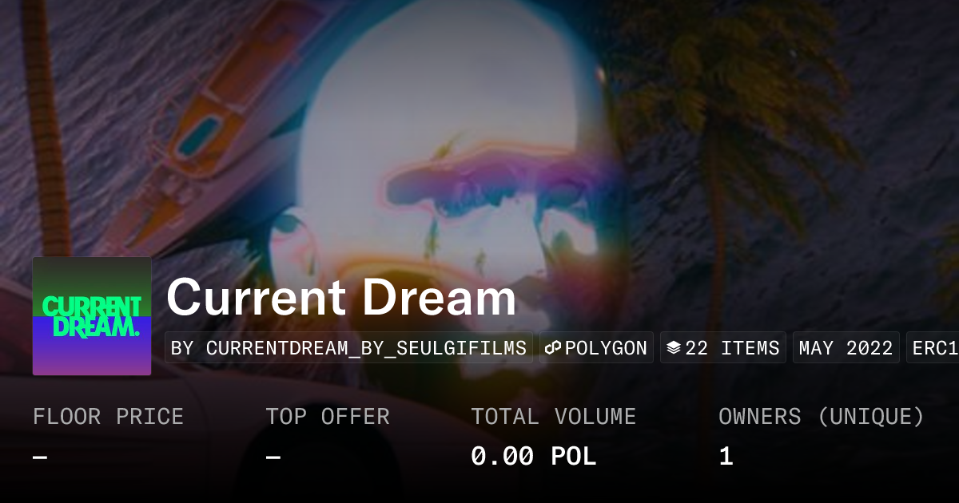The width and height of the screenshot is (959, 503).
Task: Click the MAY 2022 creation date badge
Action: 846,348
